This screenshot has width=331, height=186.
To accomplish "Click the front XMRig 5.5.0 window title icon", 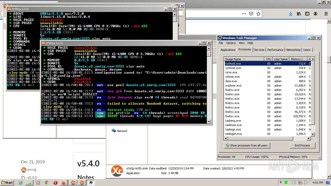I will (x=43, y=43).
